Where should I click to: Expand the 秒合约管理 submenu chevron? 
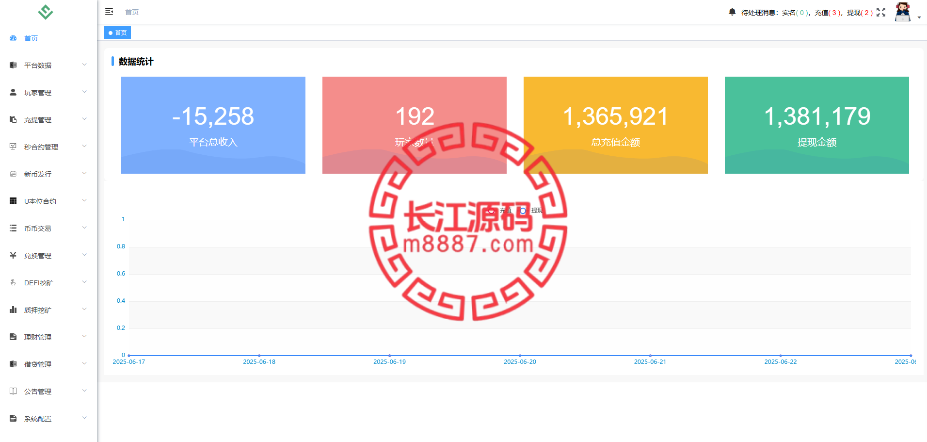[x=84, y=146]
